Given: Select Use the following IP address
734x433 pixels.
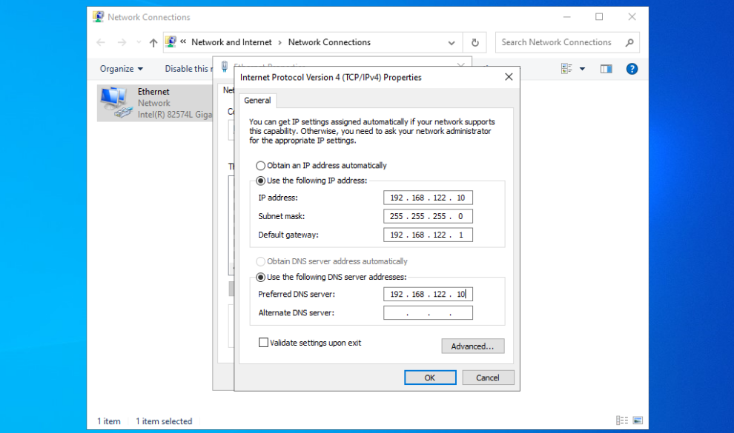Looking at the screenshot, I should pyautogui.click(x=260, y=181).
